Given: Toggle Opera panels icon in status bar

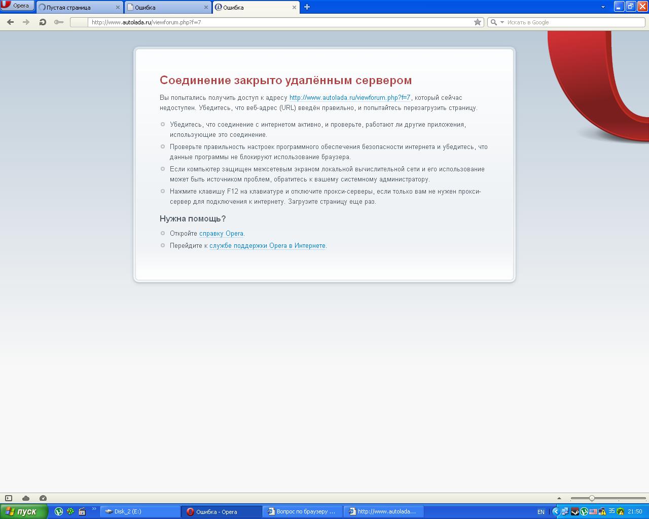Looking at the screenshot, I should (x=9, y=498).
